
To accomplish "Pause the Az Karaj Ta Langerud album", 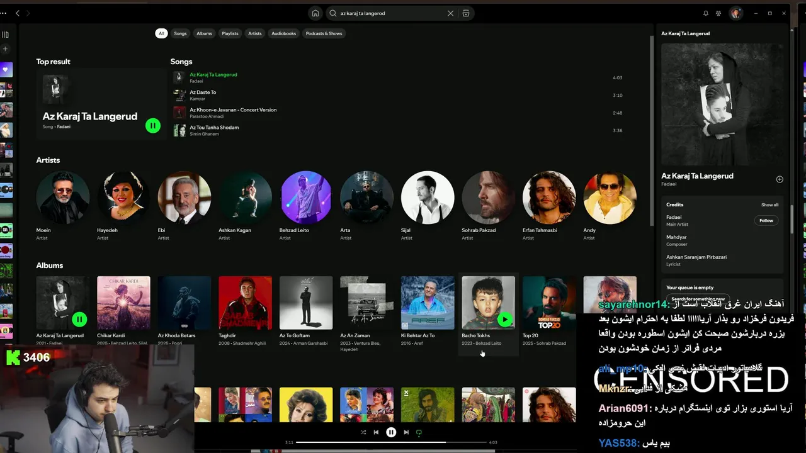I will pyautogui.click(x=79, y=320).
